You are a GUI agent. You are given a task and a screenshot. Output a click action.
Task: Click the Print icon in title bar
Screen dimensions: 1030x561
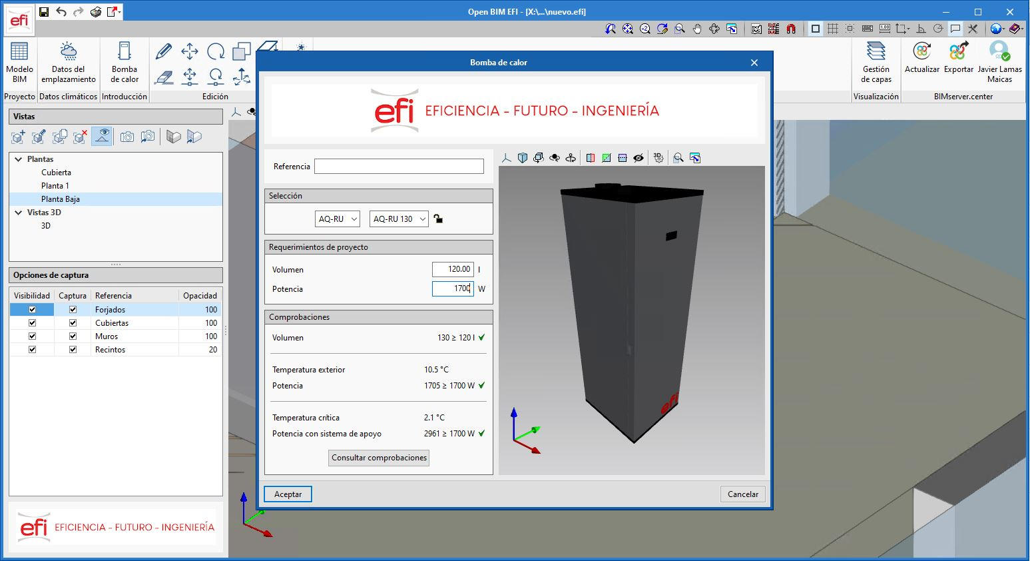coord(96,12)
